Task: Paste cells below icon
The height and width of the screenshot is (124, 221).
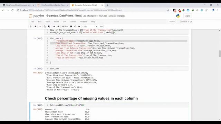Action: (49, 27)
